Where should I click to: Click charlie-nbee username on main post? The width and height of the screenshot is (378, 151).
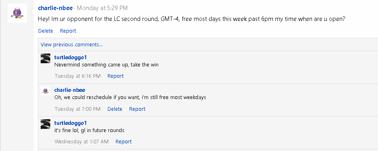click(x=55, y=8)
